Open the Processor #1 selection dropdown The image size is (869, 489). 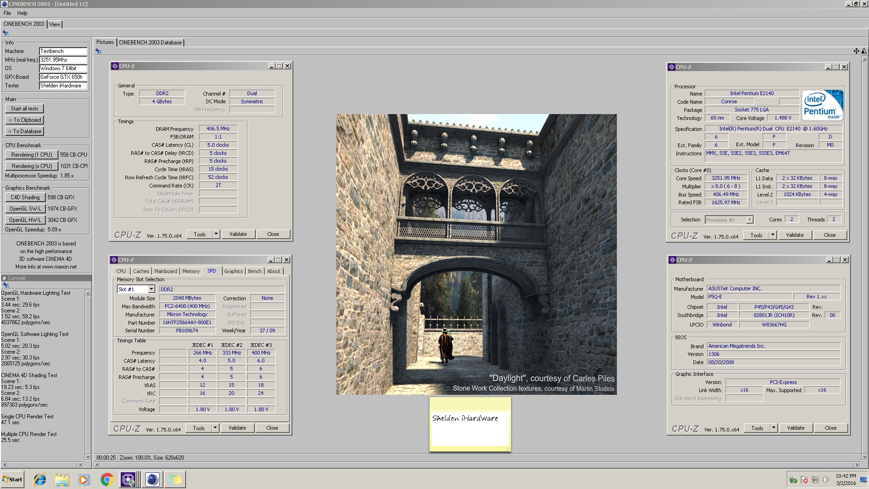tap(750, 220)
